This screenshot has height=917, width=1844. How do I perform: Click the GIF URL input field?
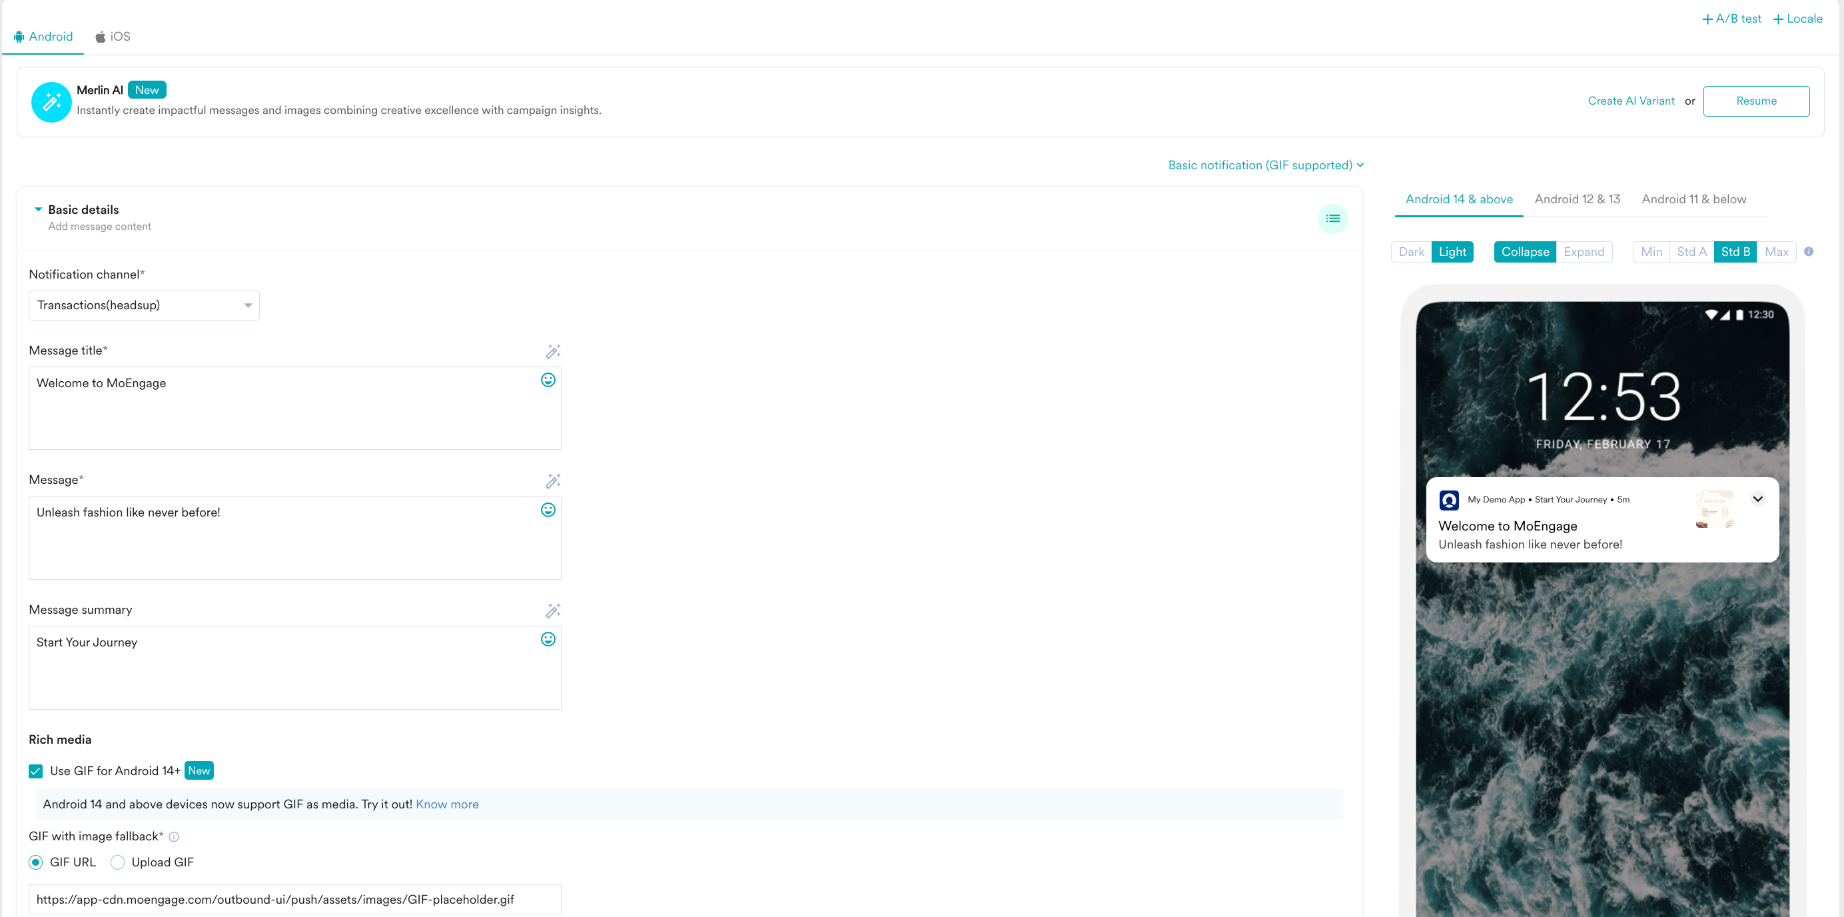click(294, 899)
